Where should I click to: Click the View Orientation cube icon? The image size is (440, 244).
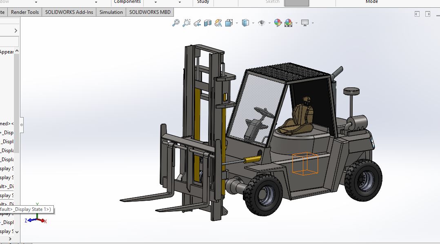point(229,23)
